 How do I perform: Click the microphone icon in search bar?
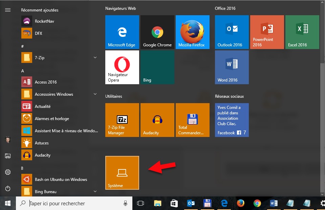point(125,204)
